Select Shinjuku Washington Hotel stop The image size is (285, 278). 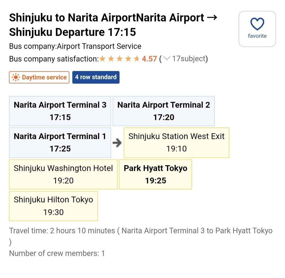[x=63, y=174]
